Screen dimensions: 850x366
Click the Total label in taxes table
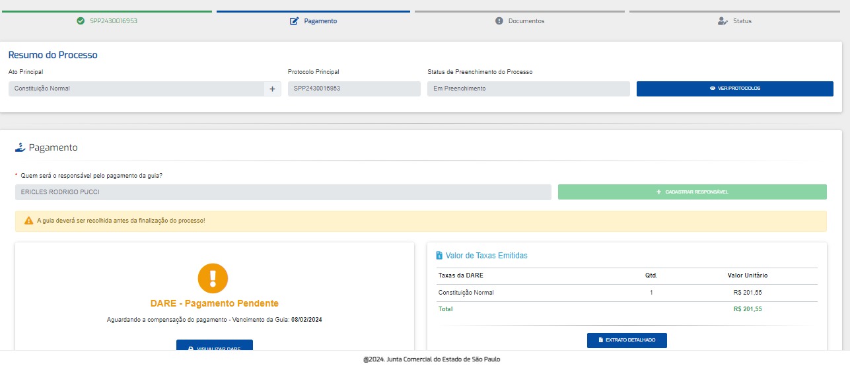click(445, 309)
